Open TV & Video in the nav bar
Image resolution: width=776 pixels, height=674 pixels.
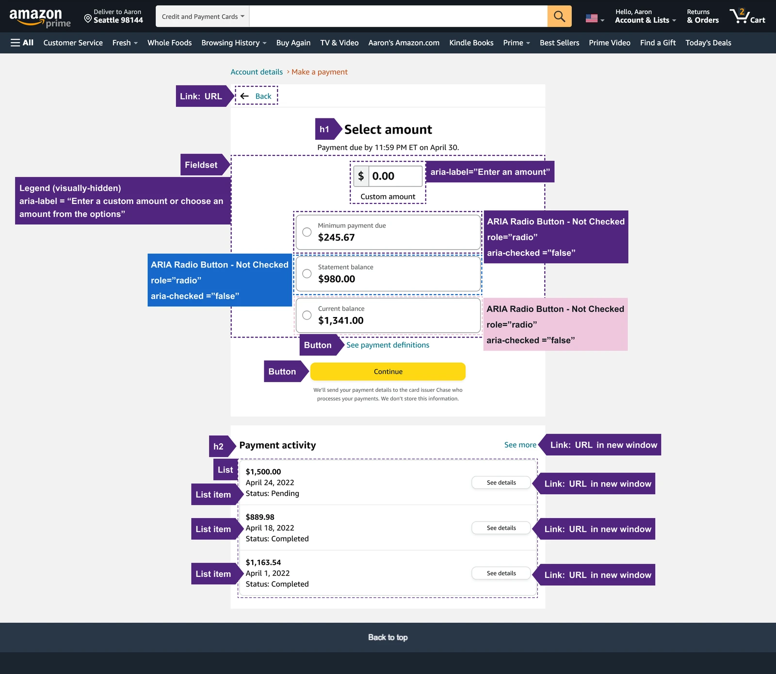click(x=339, y=43)
